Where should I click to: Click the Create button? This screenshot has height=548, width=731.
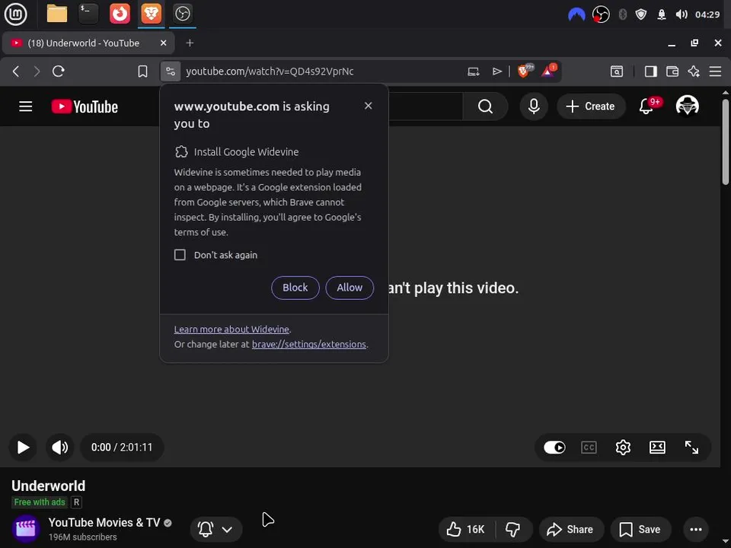[591, 107]
